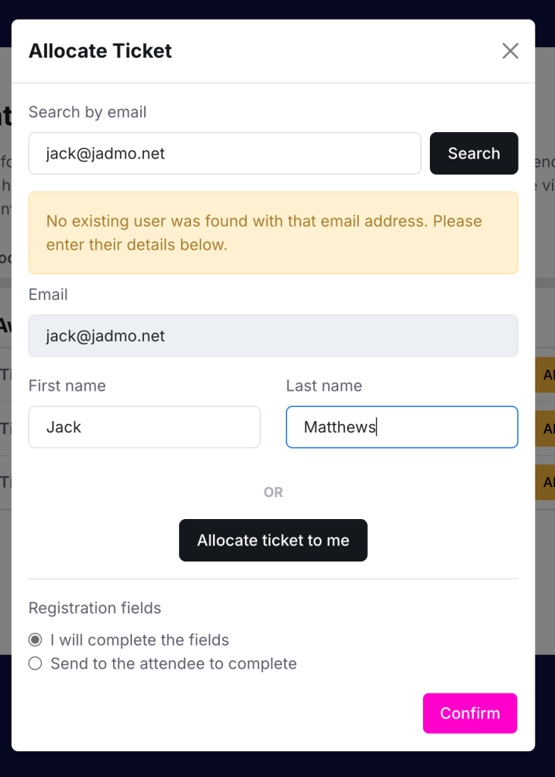Focus the First name input containing Jack
The width and height of the screenshot is (555, 777).
pyautogui.click(x=144, y=427)
